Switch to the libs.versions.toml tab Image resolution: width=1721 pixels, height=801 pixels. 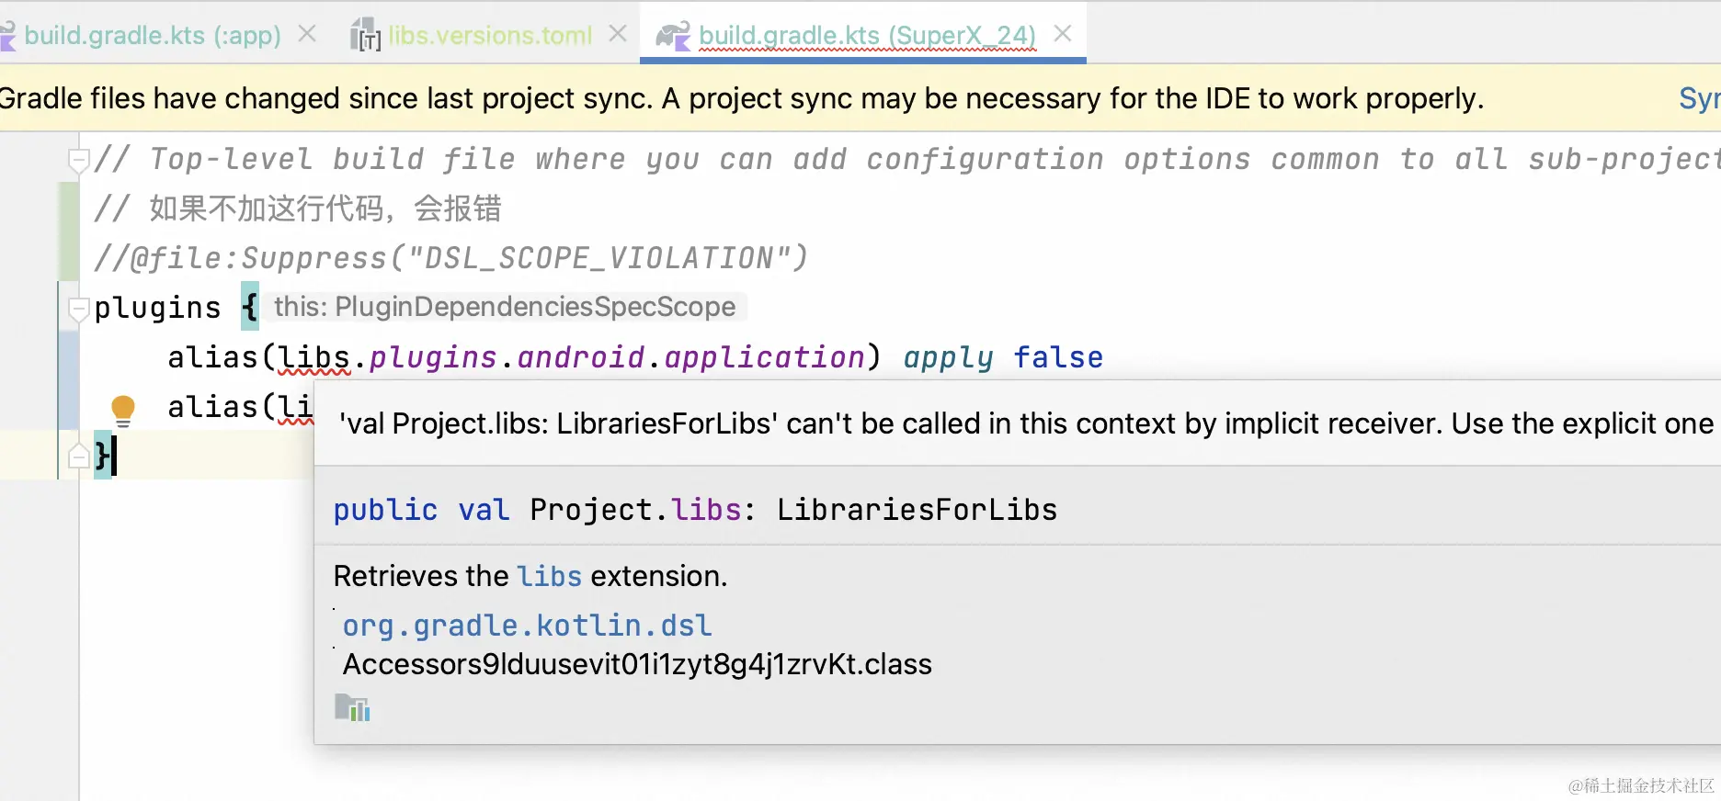click(489, 36)
